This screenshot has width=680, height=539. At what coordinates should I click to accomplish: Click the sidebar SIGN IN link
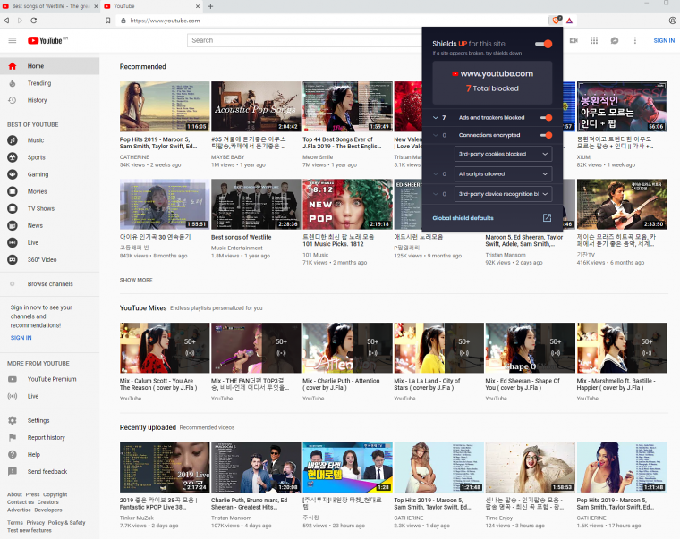tap(21, 338)
